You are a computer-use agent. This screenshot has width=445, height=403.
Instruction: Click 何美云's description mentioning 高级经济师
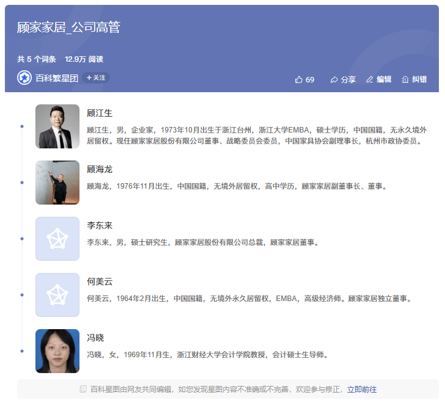(x=250, y=299)
